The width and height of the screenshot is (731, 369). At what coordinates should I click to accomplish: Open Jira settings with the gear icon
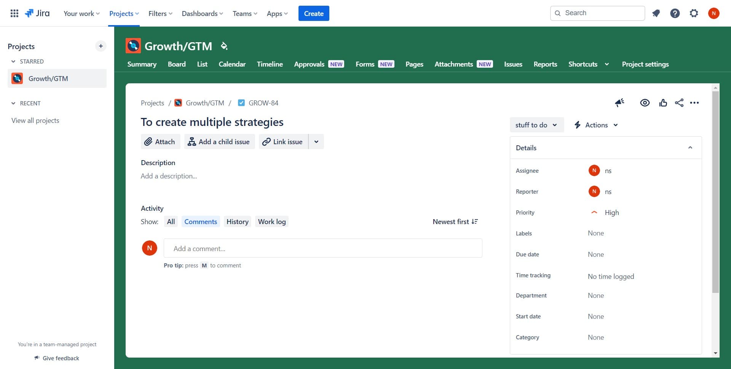click(694, 13)
